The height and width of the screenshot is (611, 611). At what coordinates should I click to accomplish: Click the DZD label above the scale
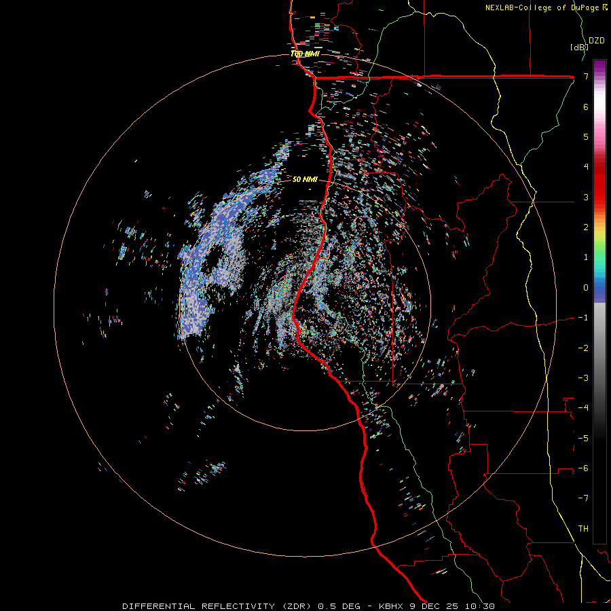point(597,41)
